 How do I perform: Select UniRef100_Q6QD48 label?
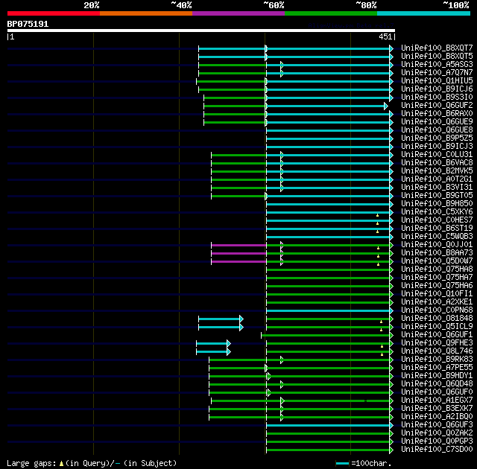(x=437, y=384)
